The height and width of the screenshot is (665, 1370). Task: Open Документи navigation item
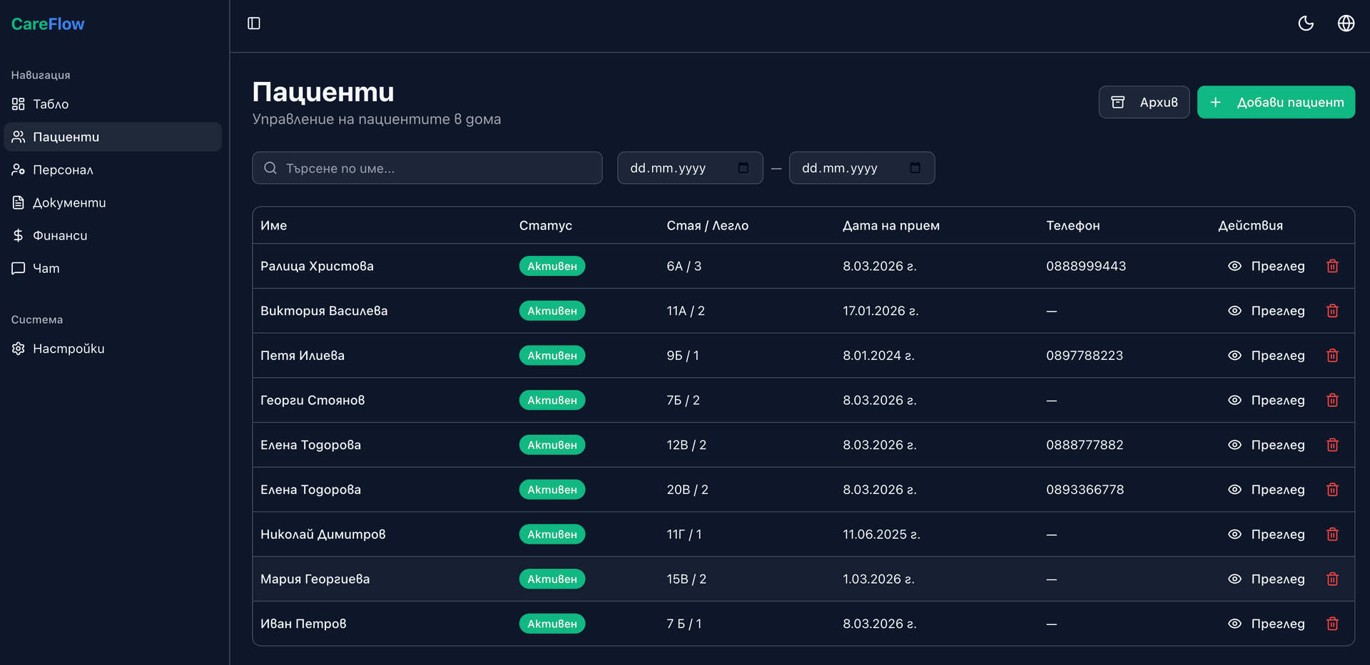click(68, 202)
